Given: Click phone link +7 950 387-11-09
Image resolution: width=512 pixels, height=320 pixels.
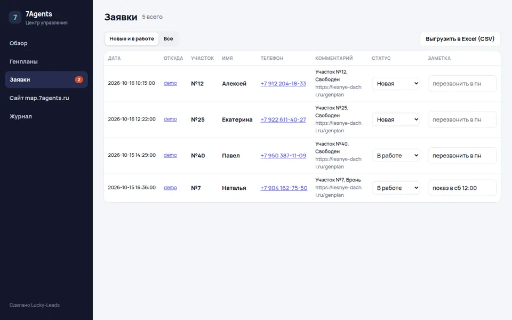Looking at the screenshot, I should click(283, 155).
